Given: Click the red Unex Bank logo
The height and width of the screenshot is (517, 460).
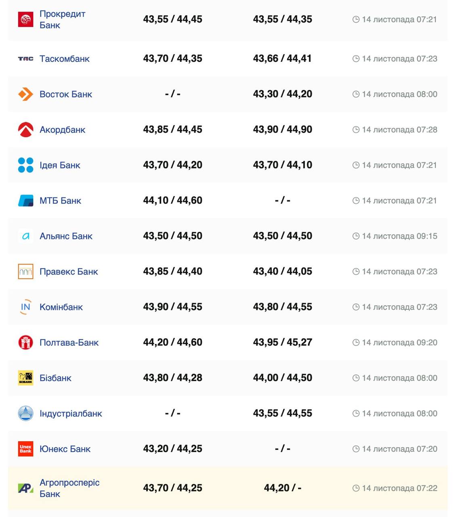Looking at the screenshot, I should tap(25, 449).
